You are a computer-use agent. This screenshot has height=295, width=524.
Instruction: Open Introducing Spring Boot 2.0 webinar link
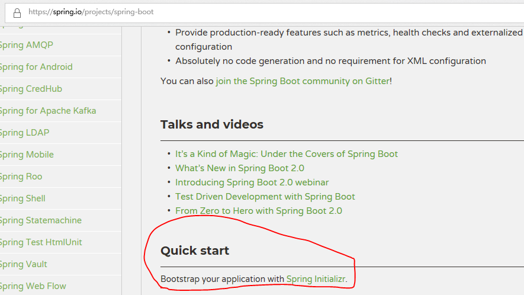(x=252, y=182)
